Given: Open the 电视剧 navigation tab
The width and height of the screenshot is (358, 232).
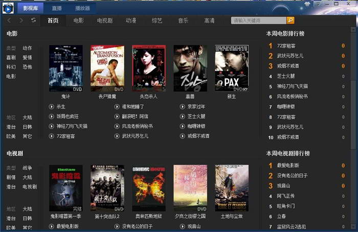Looking at the screenshot, I should coord(104,20).
